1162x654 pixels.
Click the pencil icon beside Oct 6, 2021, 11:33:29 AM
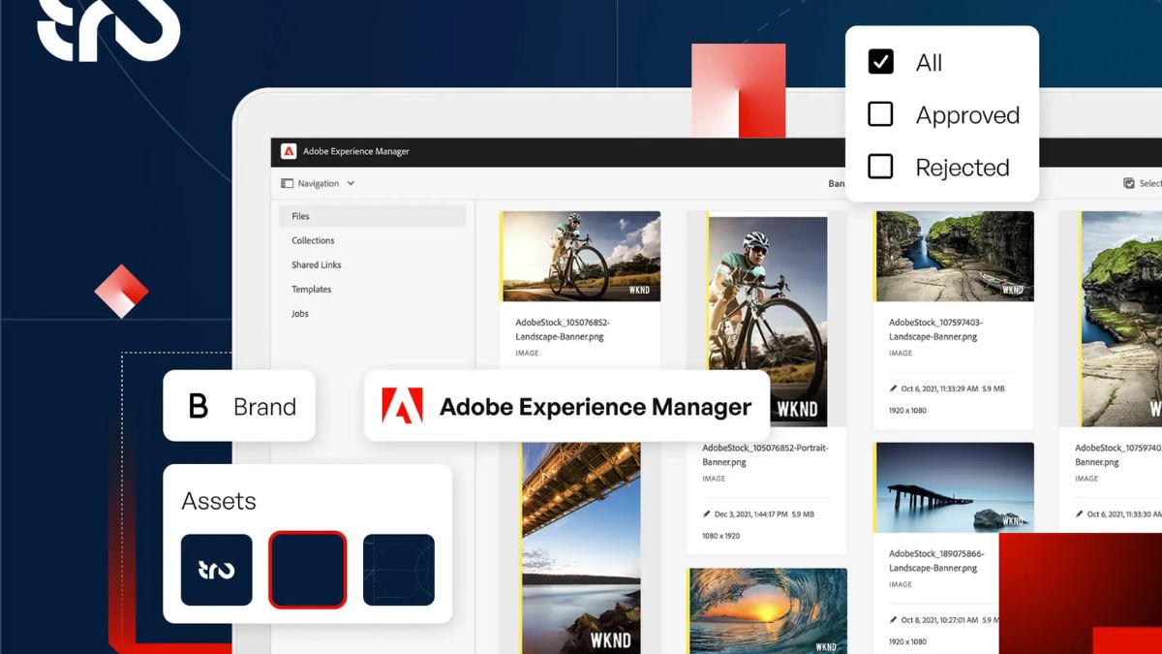pyautogui.click(x=894, y=389)
